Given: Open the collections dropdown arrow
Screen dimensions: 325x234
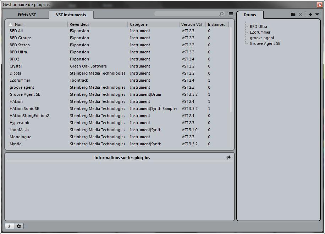Looking at the screenshot, I should click(x=317, y=14).
